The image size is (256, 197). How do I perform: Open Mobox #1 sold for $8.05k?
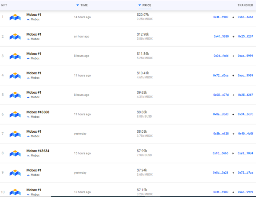point(34,131)
